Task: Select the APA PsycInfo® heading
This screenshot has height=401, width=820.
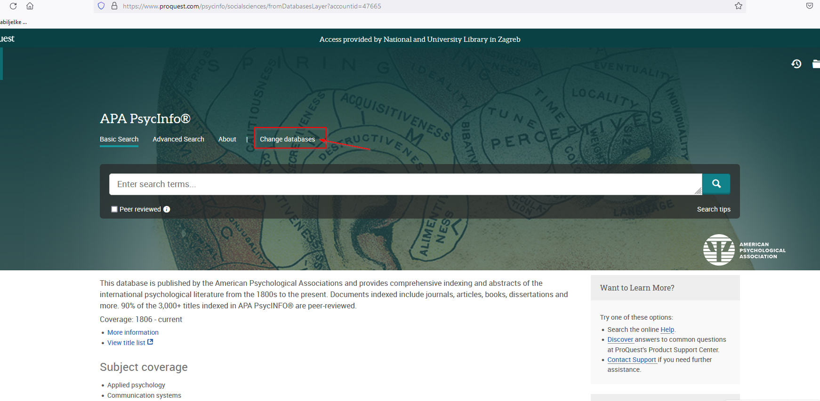Action: 145,118
